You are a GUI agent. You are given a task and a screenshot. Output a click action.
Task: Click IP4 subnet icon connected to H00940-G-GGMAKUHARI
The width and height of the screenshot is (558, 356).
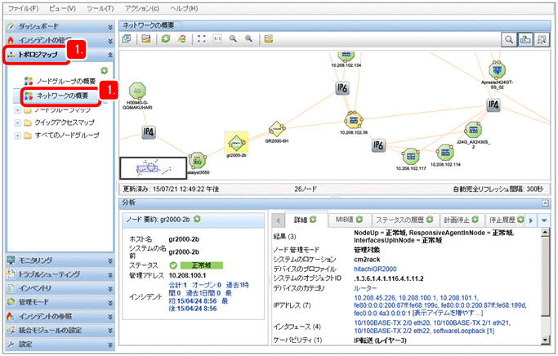pyautogui.click(x=149, y=132)
